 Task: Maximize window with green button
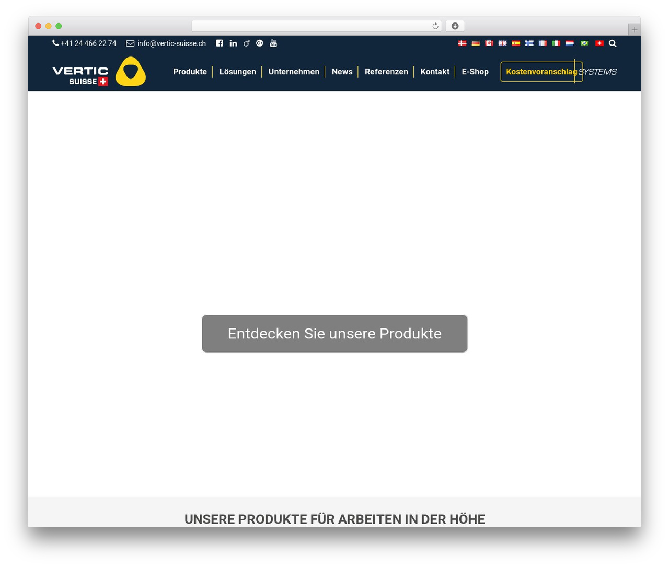(59, 26)
